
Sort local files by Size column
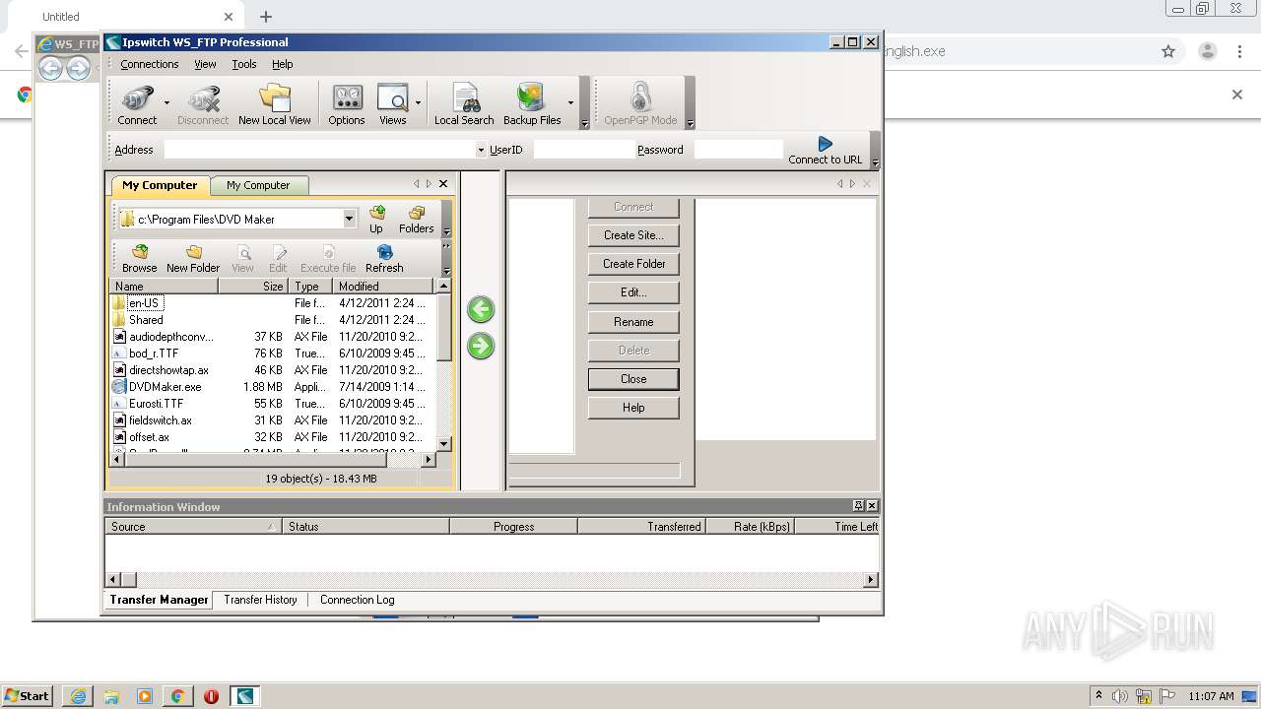(x=253, y=286)
